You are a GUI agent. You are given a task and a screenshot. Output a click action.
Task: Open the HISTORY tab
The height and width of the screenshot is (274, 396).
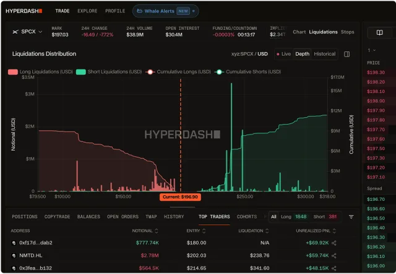(x=174, y=217)
